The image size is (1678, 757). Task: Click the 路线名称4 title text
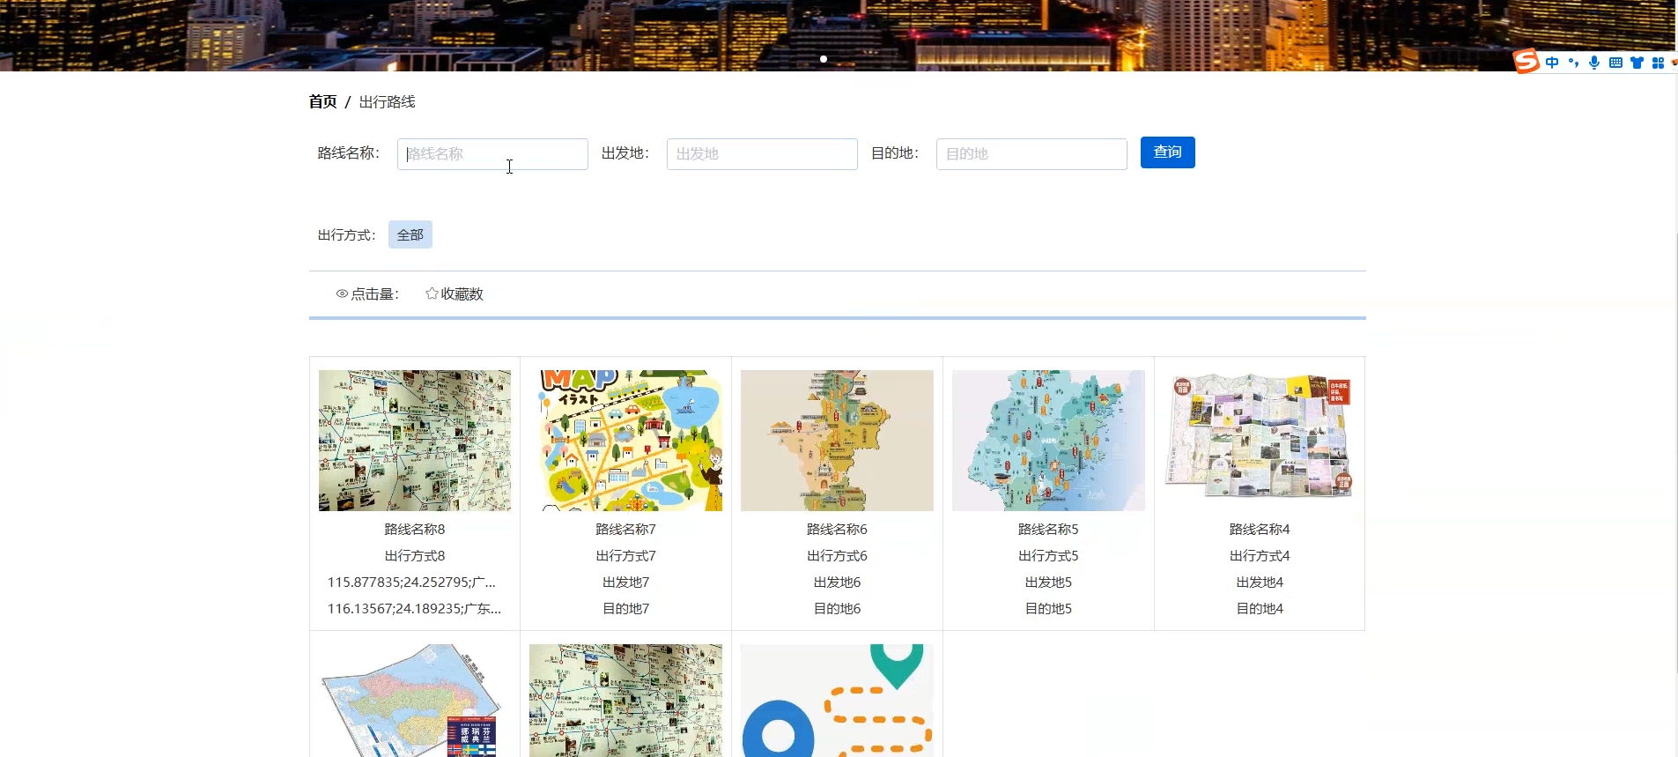pyautogui.click(x=1260, y=530)
